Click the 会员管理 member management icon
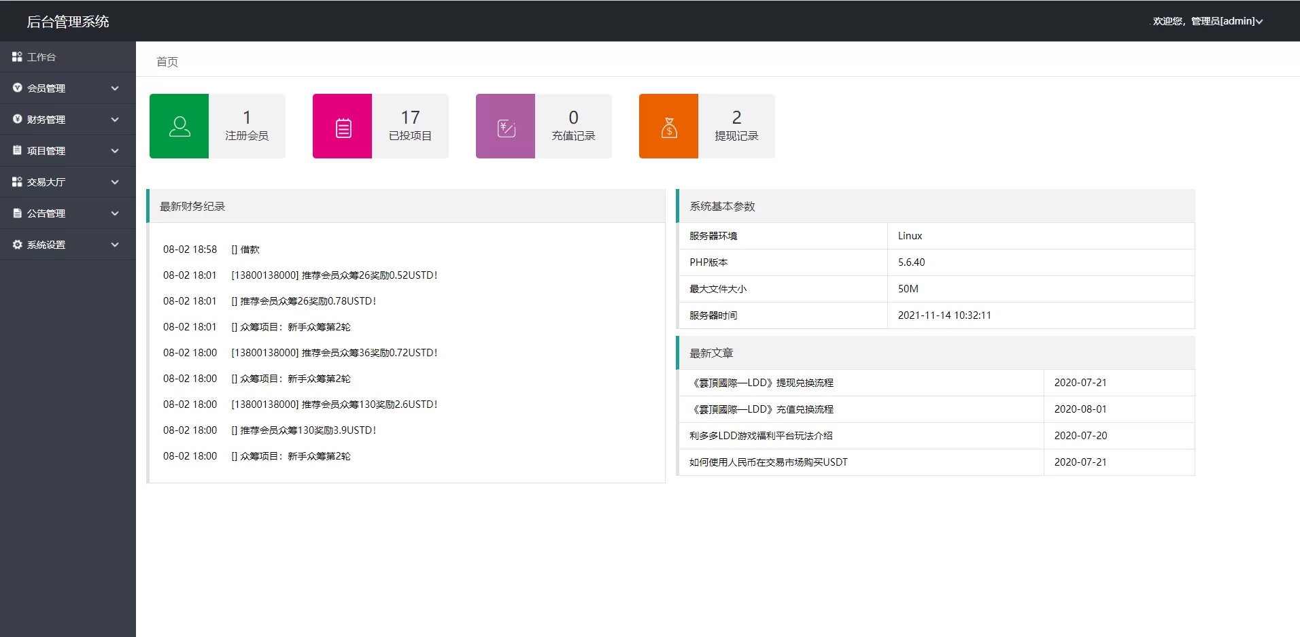Viewport: 1300px width, 637px height. click(17, 88)
